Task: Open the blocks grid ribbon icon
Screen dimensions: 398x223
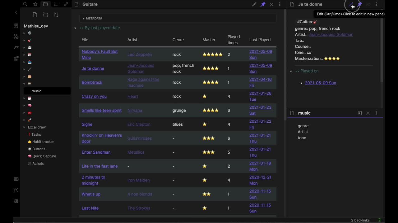Action: [16, 59]
